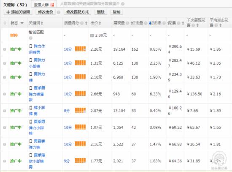This screenshot has height=172, width=232.
Task: Sort by 质量得分 arrow
Action: pyautogui.click(x=86, y=23)
